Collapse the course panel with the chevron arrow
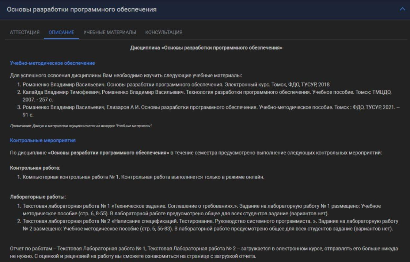This screenshot has height=262, width=410. pos(402,9)
